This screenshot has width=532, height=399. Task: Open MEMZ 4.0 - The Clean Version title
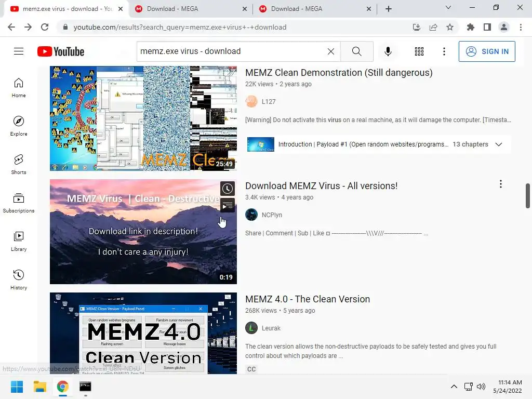tap(308, 299)
